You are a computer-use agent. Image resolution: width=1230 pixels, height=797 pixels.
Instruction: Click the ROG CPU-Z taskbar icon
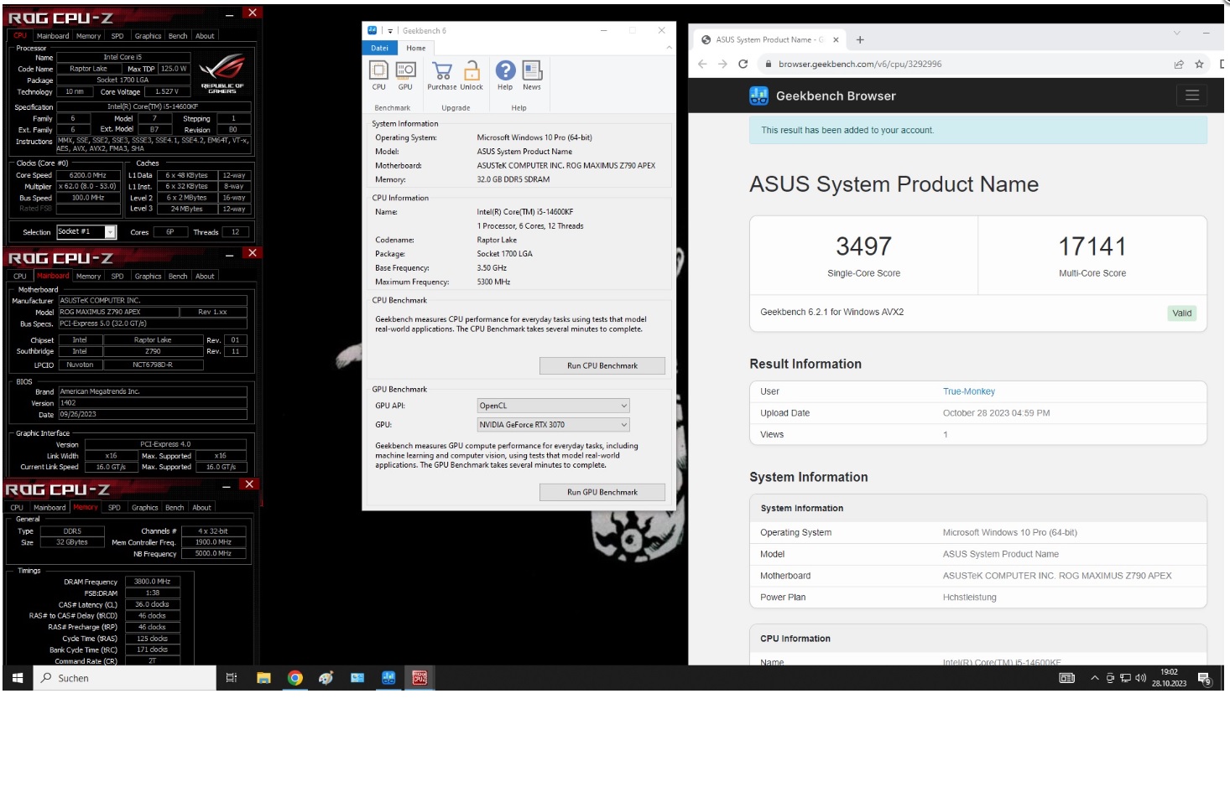coord(420,678)
